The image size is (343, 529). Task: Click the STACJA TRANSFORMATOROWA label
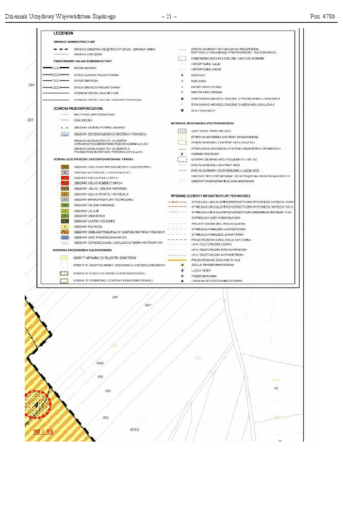point(212,265)
